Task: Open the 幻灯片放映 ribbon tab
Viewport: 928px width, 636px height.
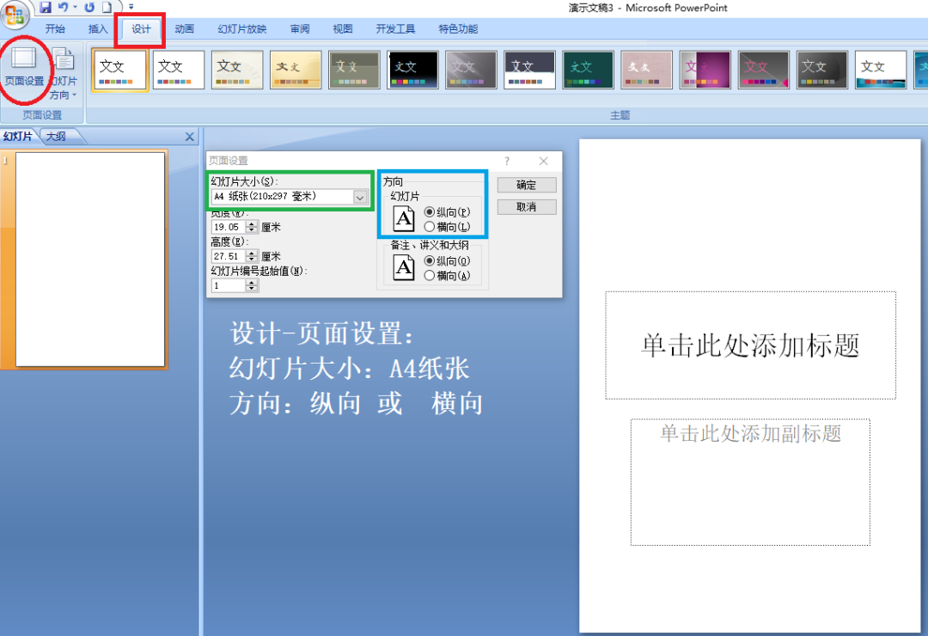Action: (242, 29)
